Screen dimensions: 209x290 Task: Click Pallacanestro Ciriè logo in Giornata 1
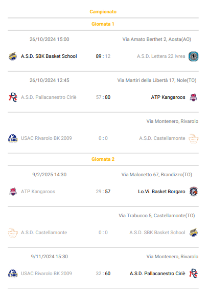(x=13, y=97)
